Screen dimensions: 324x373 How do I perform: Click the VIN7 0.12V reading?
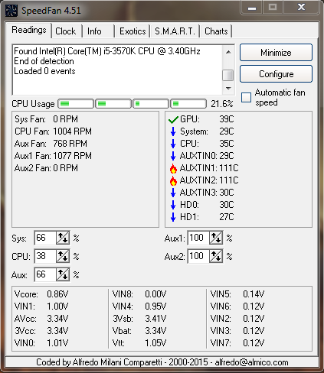click(x=237, y=343)
